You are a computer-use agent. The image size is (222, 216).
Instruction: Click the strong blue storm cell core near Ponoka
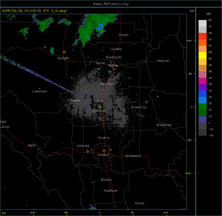[100, 28]
